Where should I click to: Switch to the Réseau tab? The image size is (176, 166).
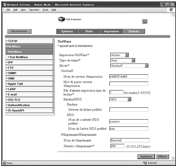pos(134,31)
